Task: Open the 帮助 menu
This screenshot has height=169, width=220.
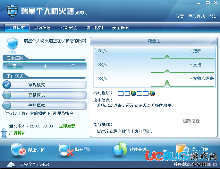Action: pos(213,17)
